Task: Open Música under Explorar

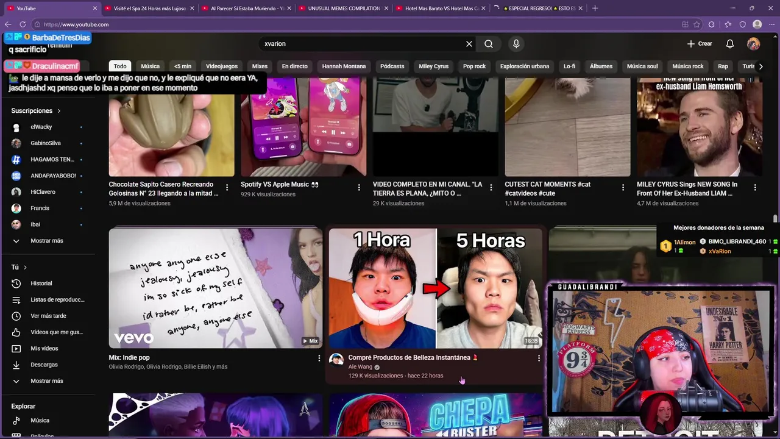Action: 48,421
